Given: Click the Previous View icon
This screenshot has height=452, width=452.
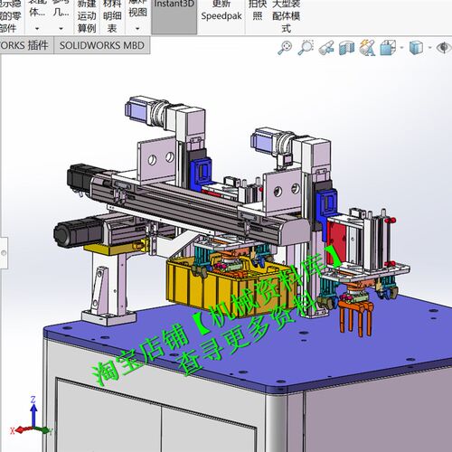Looking at the screenshot, I should (x=326, y=48).
